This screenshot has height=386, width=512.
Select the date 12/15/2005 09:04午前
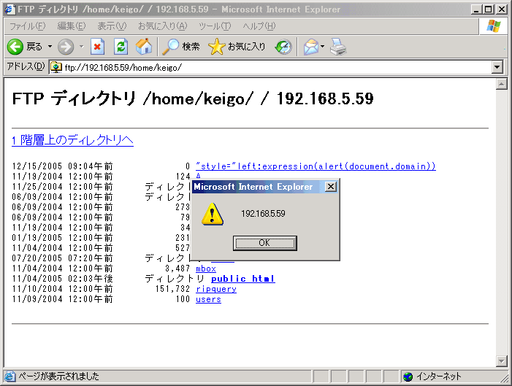point(62,166)
